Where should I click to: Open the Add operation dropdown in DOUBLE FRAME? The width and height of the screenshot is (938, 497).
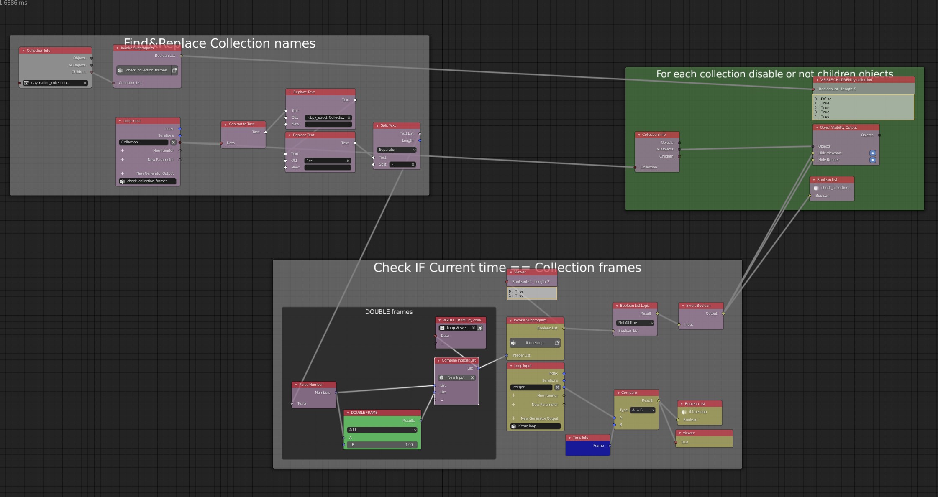point(382,430)
